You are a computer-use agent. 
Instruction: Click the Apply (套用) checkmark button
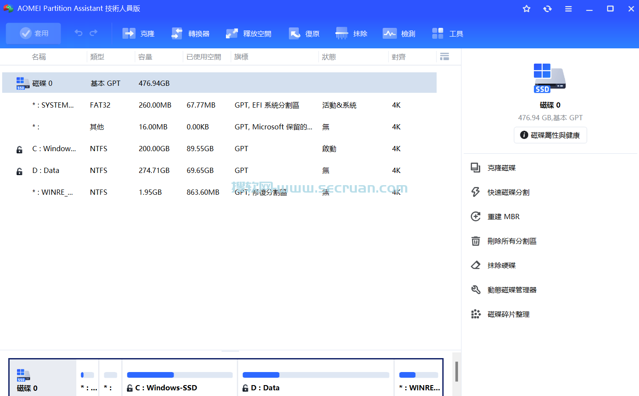pos(34,34)
